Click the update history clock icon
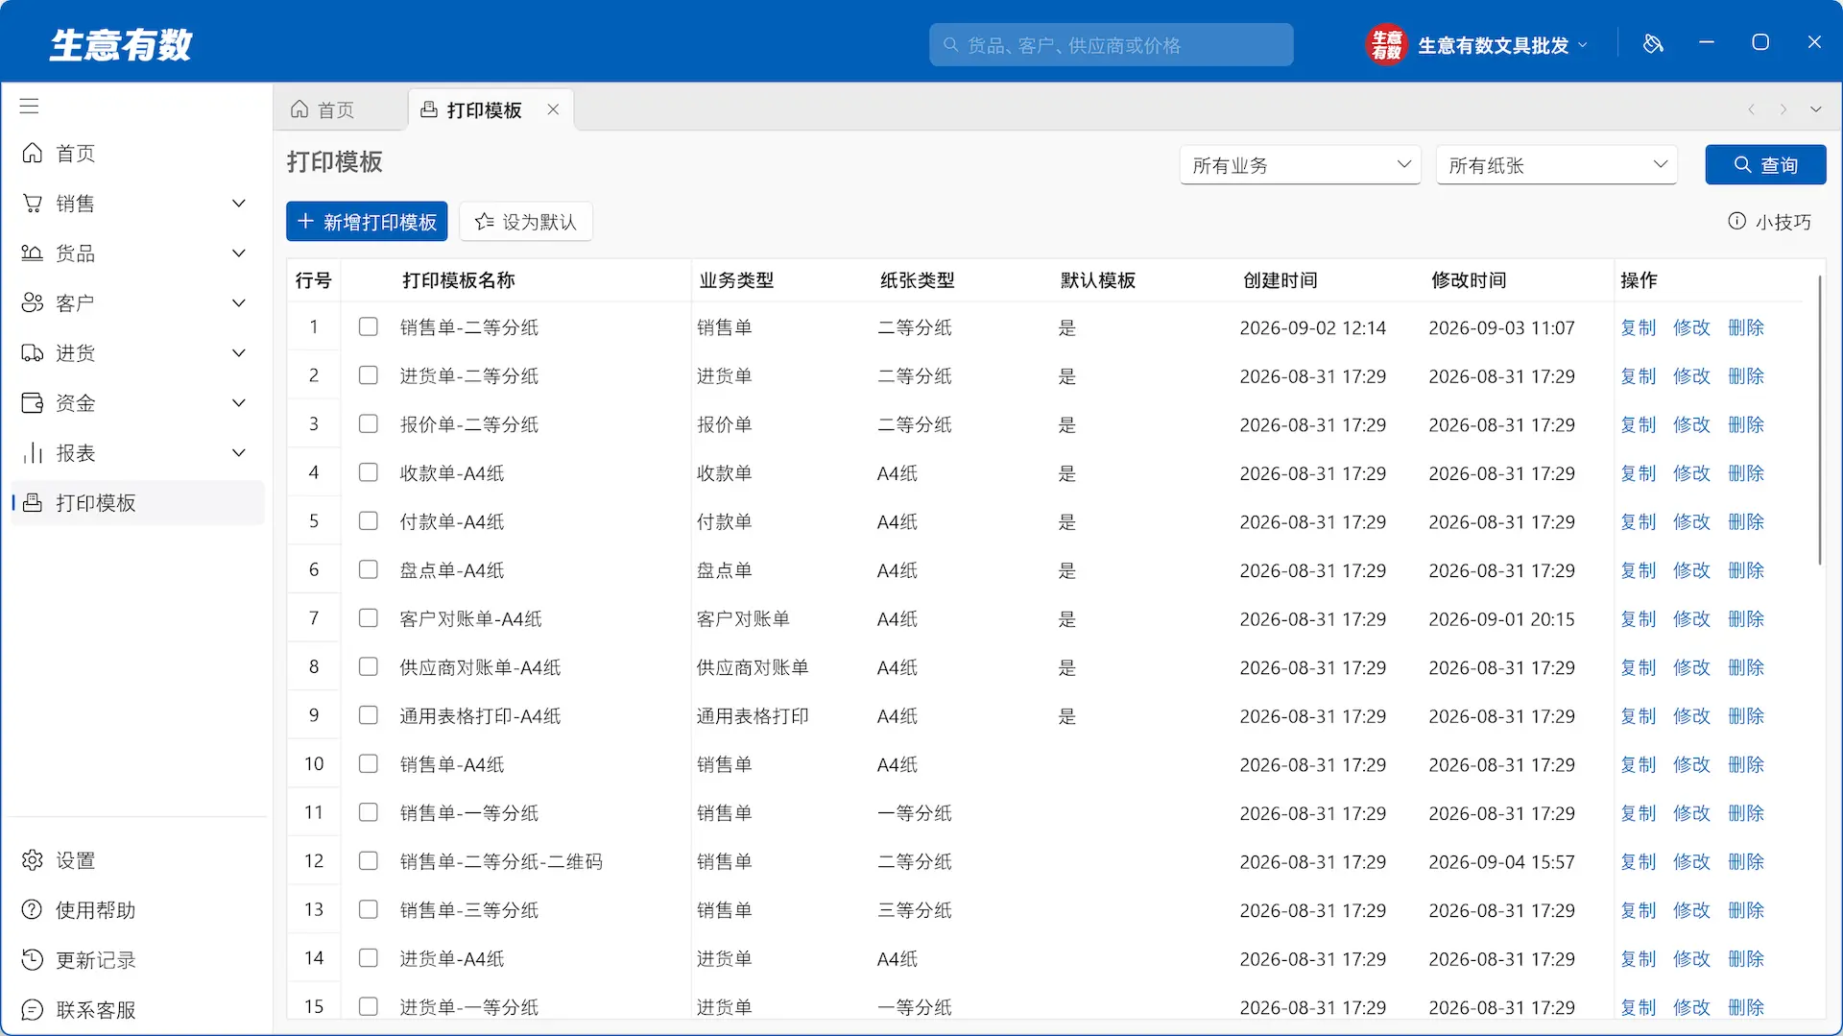 coord(33,960)
